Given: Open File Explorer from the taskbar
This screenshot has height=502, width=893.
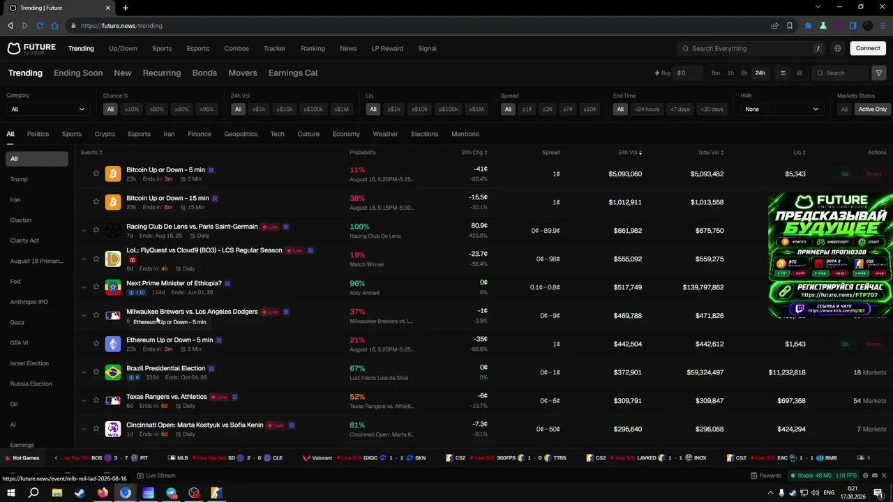Looking at the screenshot, I should tap(57, 493).
